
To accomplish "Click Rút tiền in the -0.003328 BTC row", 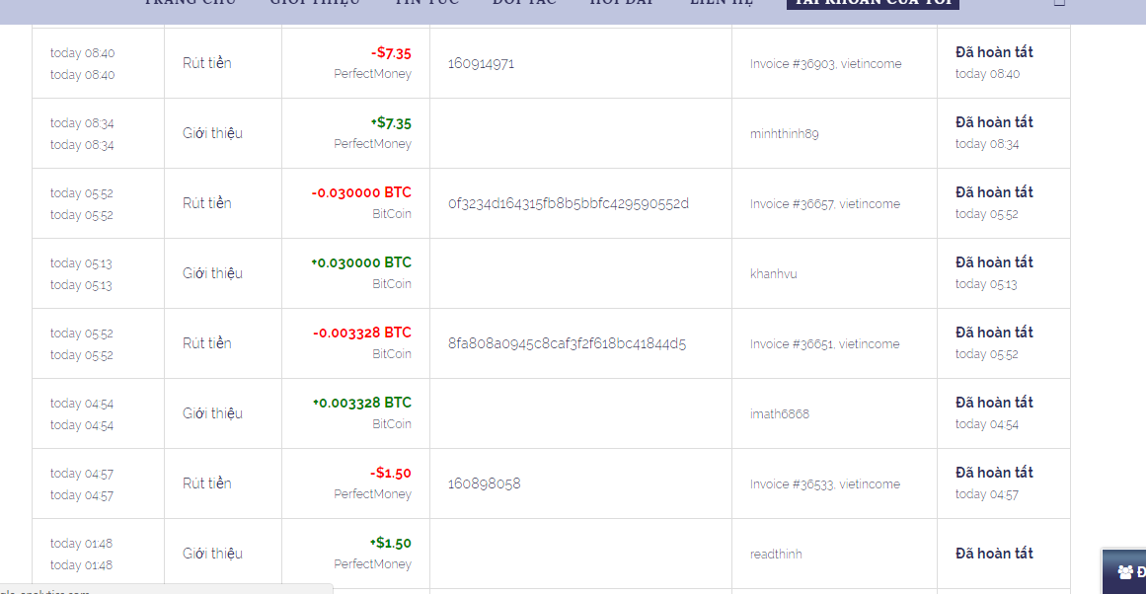I will click(x=207, y=343).
